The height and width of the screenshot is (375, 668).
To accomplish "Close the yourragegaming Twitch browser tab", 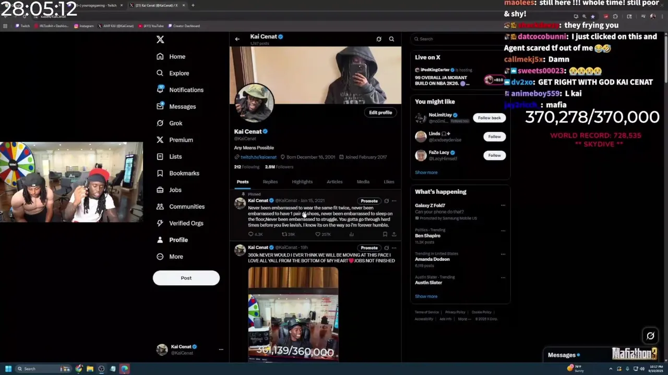I will coord(122,5).
